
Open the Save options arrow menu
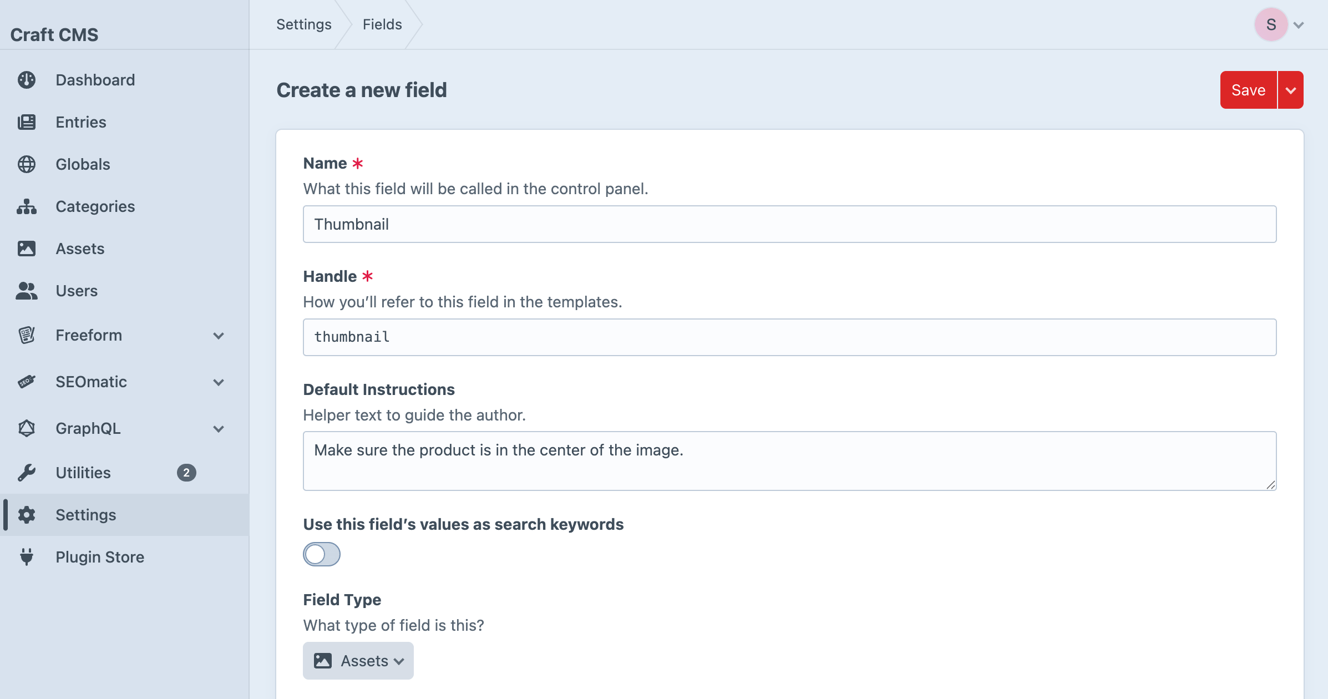1291,90
